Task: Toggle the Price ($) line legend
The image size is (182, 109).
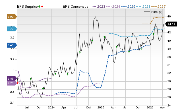Action: [x=153, y=12]
